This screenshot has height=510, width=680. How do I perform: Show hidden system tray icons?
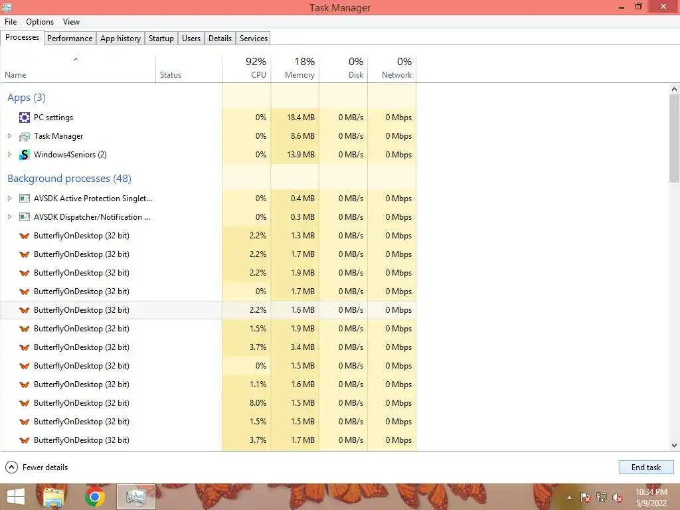[569, 498]
